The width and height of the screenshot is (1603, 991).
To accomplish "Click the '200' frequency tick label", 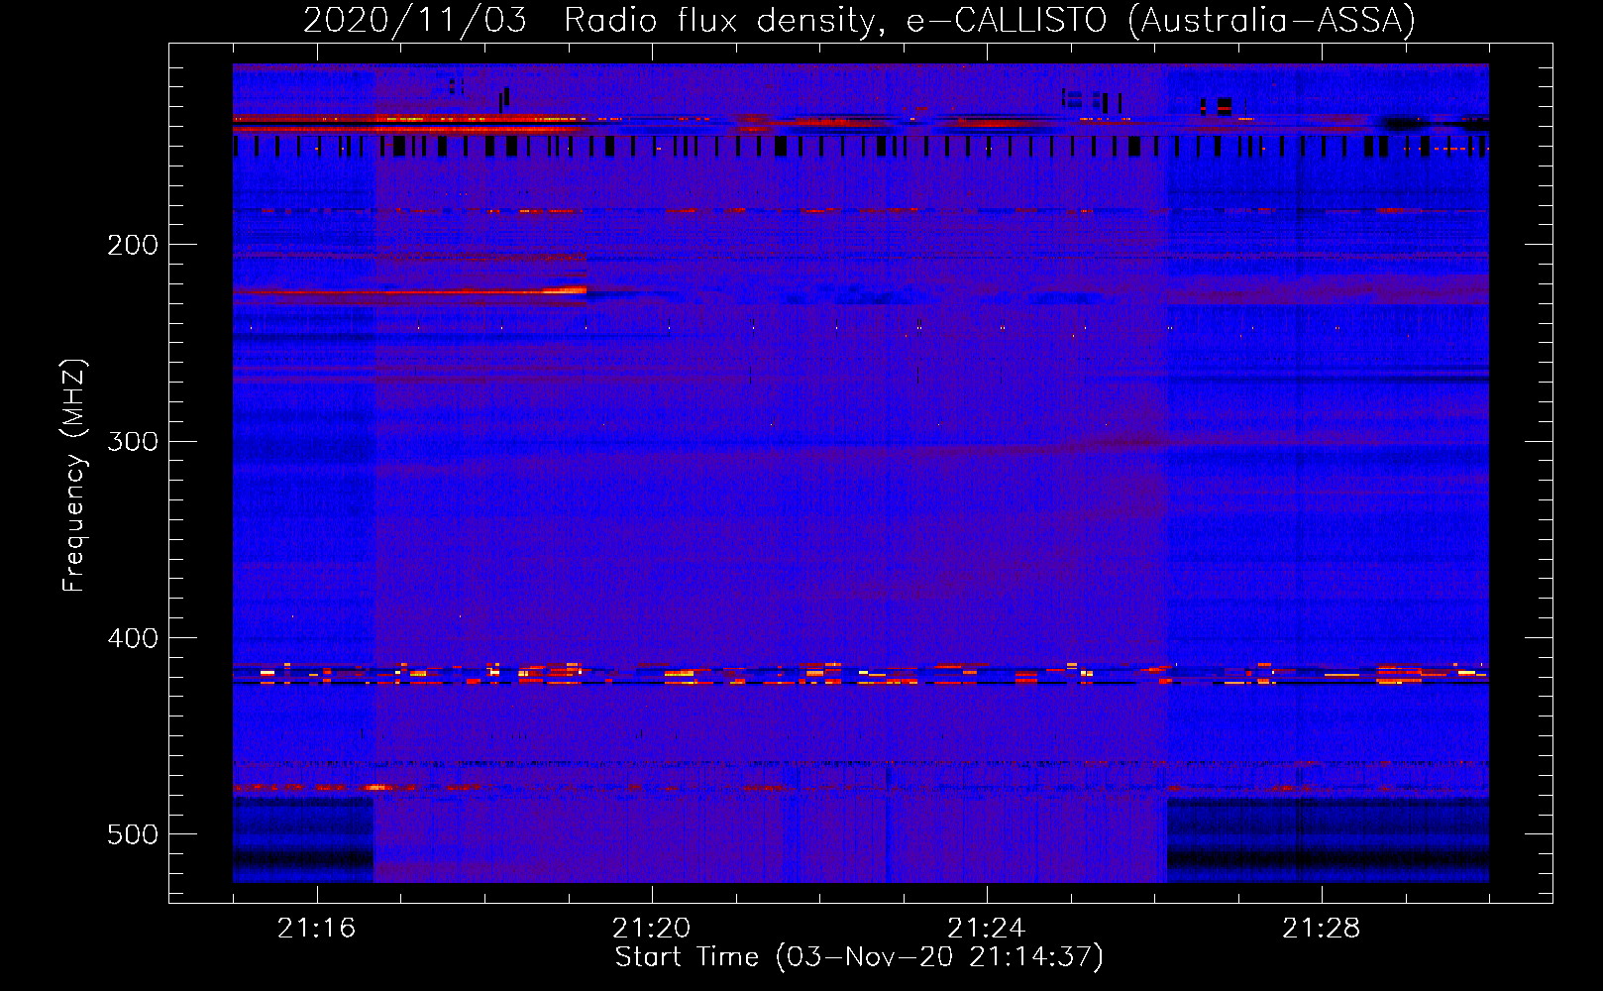I will (x=133, y=245).
